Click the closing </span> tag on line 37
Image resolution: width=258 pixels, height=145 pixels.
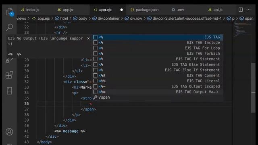point(88,109)
